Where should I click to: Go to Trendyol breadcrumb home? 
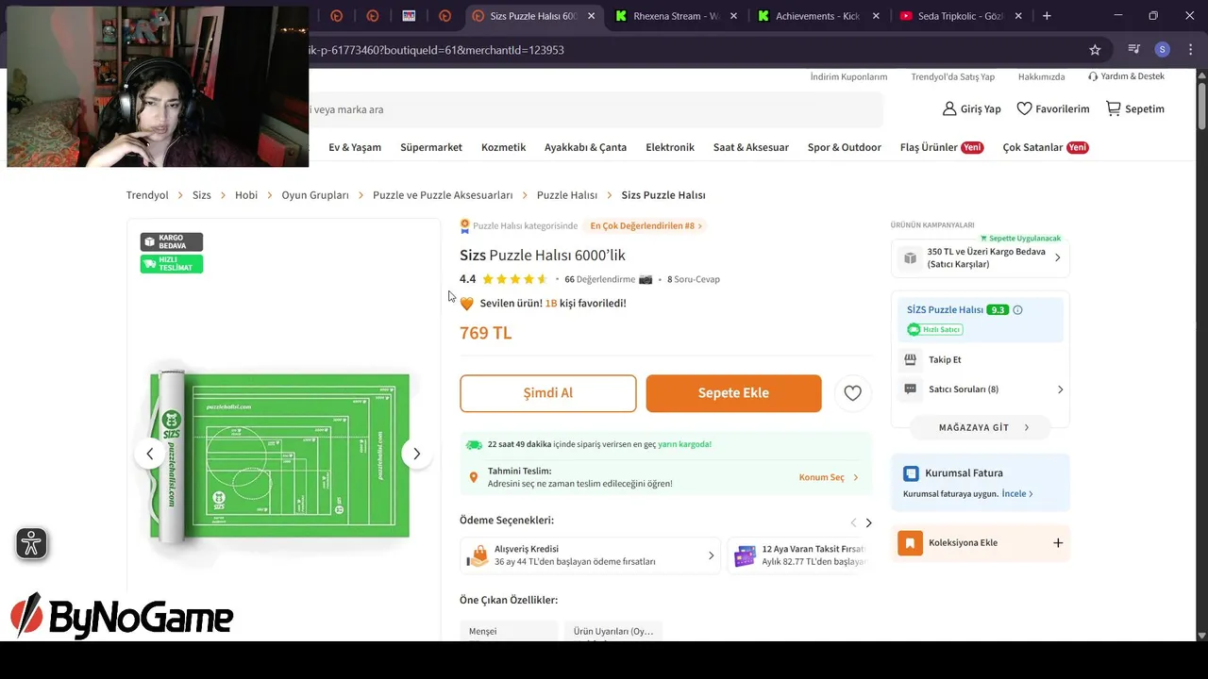click(147, 195)
